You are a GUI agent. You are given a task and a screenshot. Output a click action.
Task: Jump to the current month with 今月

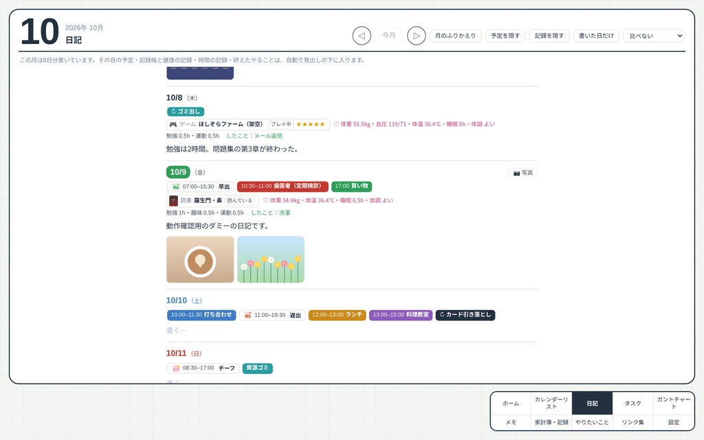[389, 36]
